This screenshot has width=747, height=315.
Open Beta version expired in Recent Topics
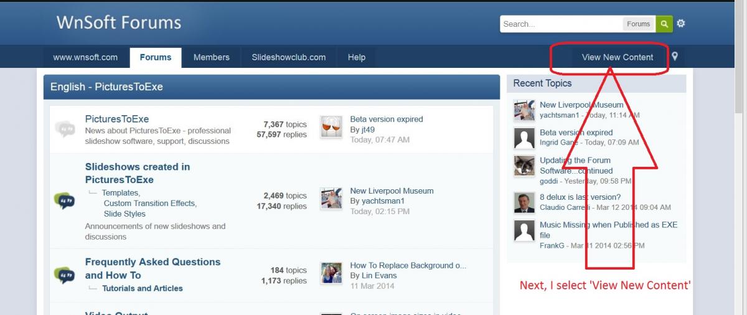[x=576, y=132]
